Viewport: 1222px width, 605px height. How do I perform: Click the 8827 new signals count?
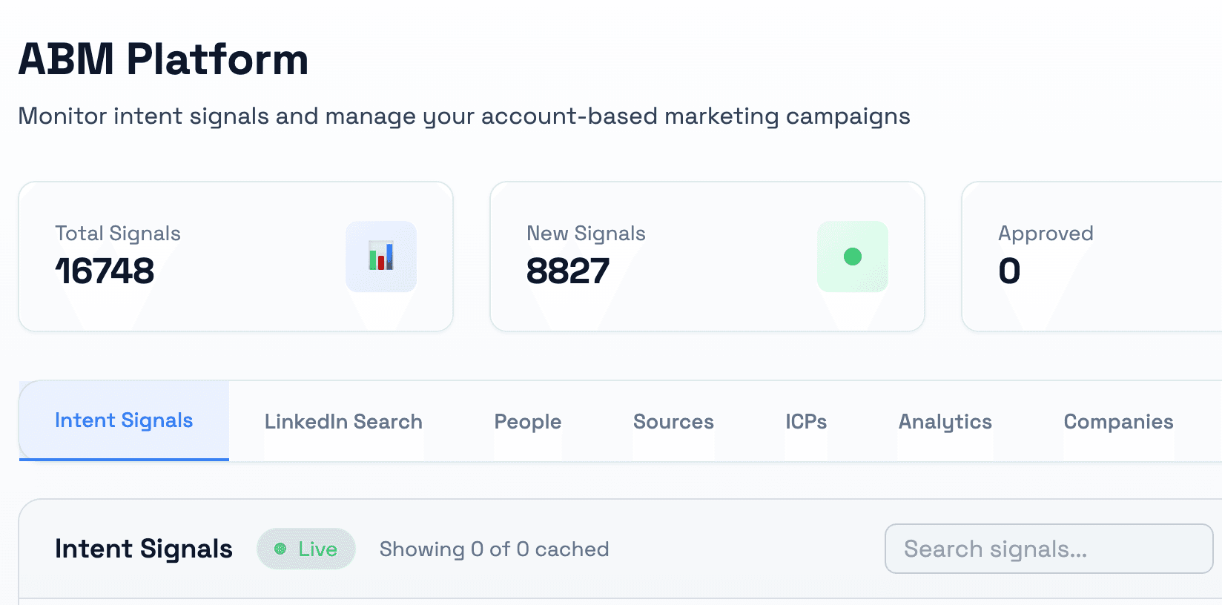click(x=567, y=271)
